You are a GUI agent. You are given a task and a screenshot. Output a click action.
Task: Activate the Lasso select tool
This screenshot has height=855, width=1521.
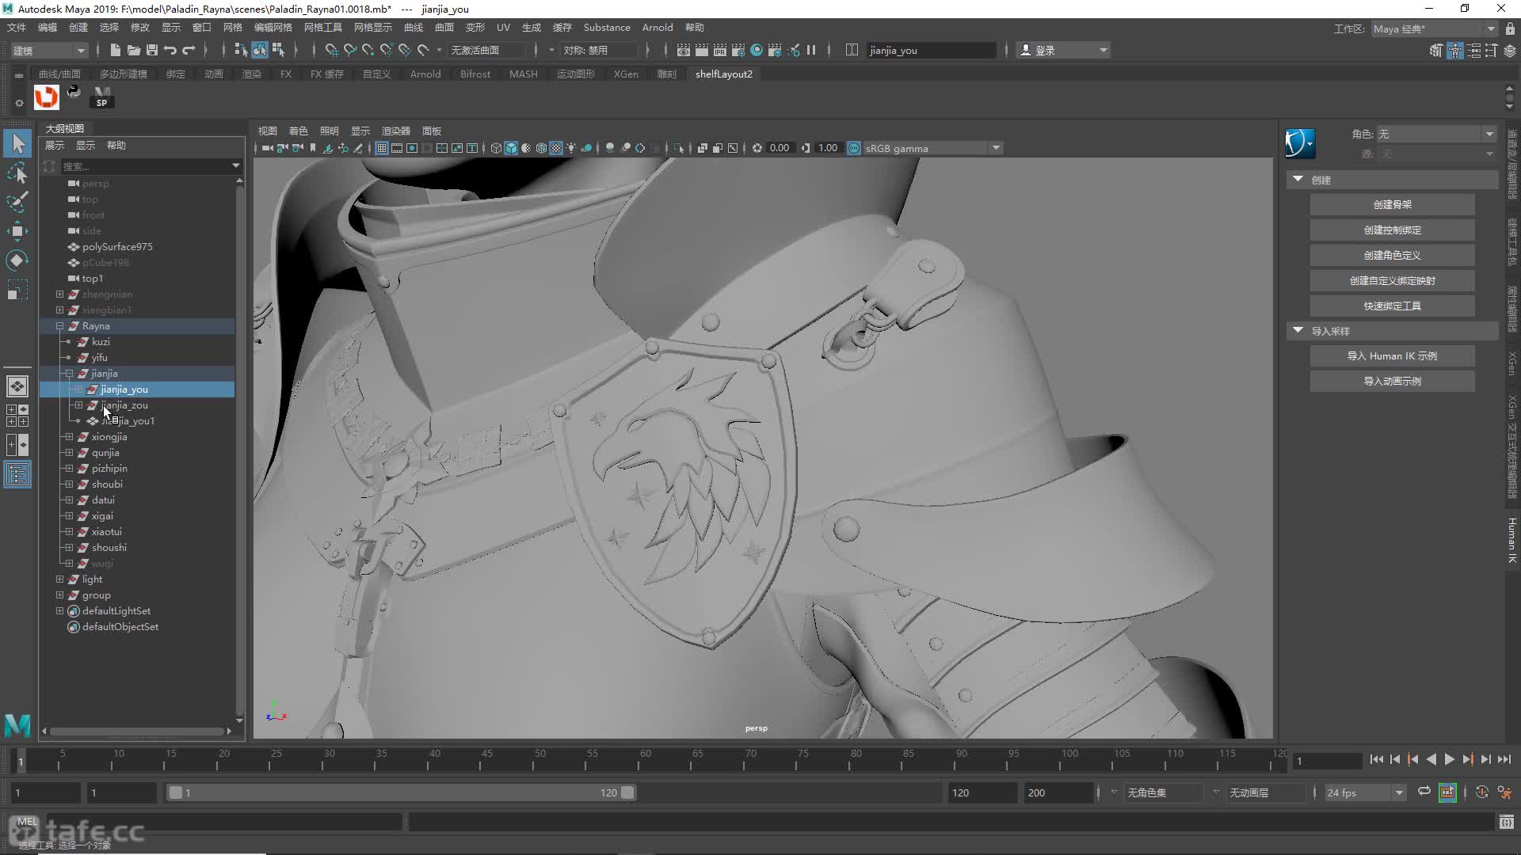17,173
